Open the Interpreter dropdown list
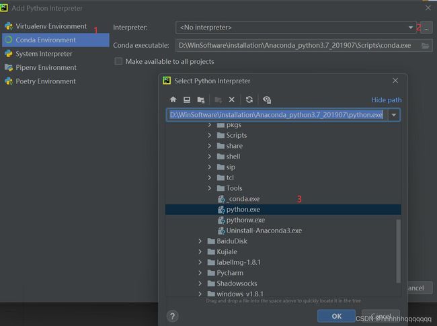437x326 pixels. tap(411, 28)
